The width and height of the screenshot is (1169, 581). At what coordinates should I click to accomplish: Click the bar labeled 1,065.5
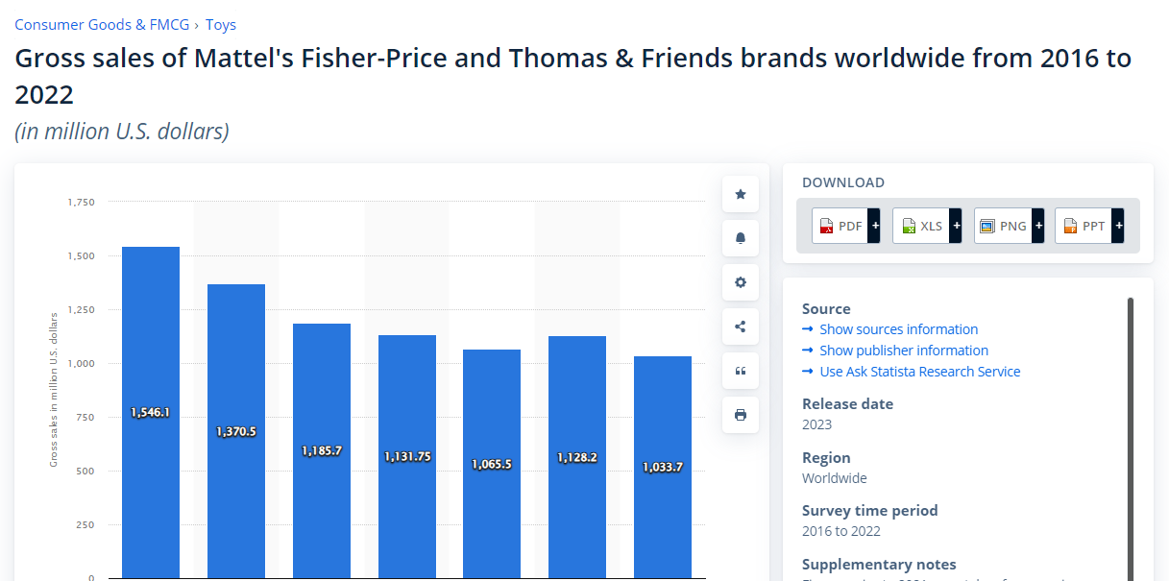click(x=492, y=464)
